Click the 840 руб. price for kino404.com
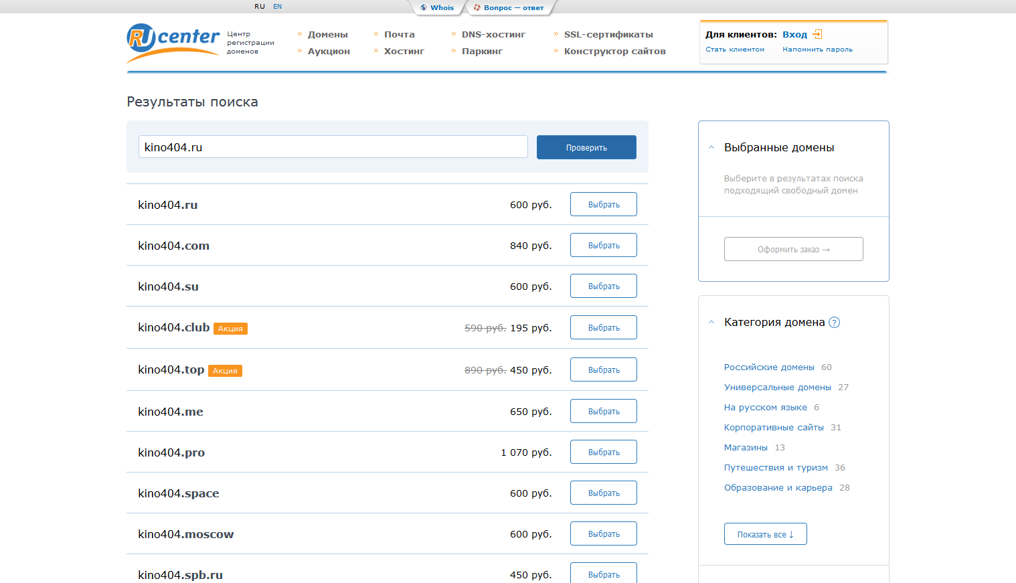The width and height of the screenshot is (1016, 583). [x=531, y=246]
